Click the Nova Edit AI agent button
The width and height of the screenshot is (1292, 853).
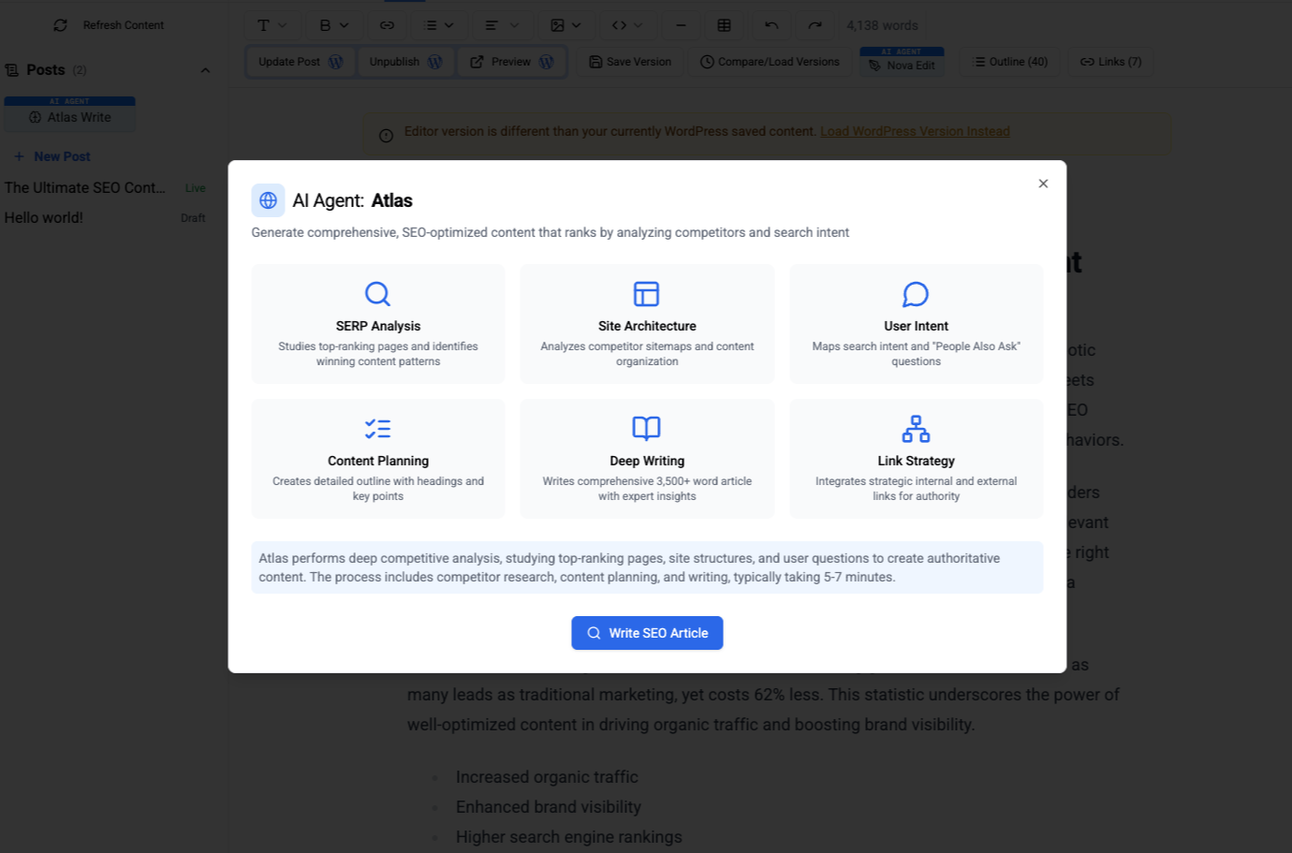pyautogui.click(x=902, y=62)
